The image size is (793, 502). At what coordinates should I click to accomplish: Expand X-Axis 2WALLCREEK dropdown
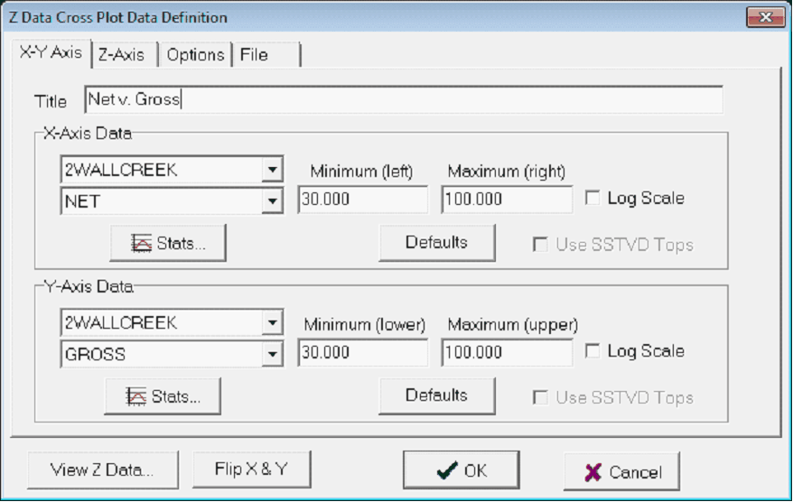tap(272, 169)
